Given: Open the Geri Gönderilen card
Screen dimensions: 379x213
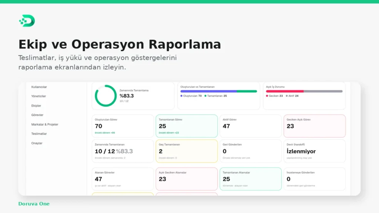Looking at the screenshot, I should (x=251, y=151).
